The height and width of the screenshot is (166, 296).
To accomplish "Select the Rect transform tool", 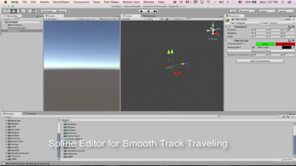I will [33, 11].
